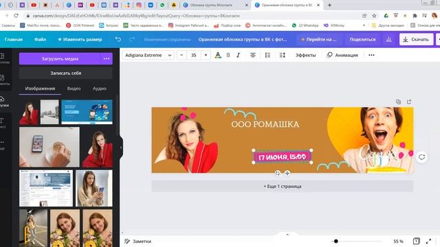The height and width of the screenshot is (247, 440).
Task: Open Главная menu
Action: click(x=14, y=40)
